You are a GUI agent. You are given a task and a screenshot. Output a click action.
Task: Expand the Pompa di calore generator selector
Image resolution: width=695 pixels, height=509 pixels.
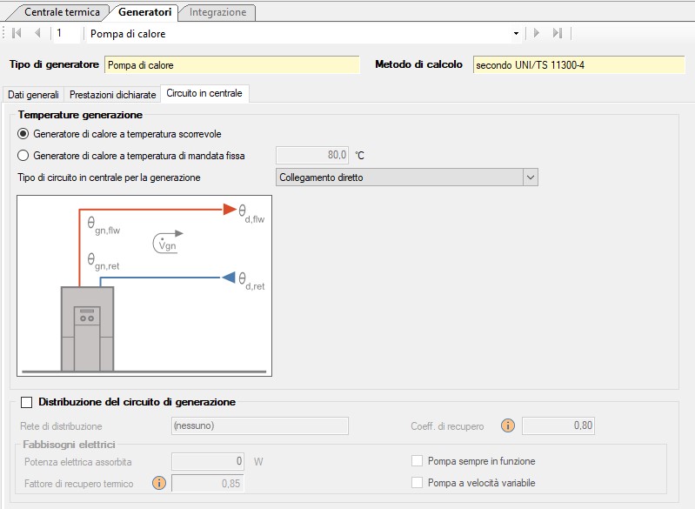[516, 33]
